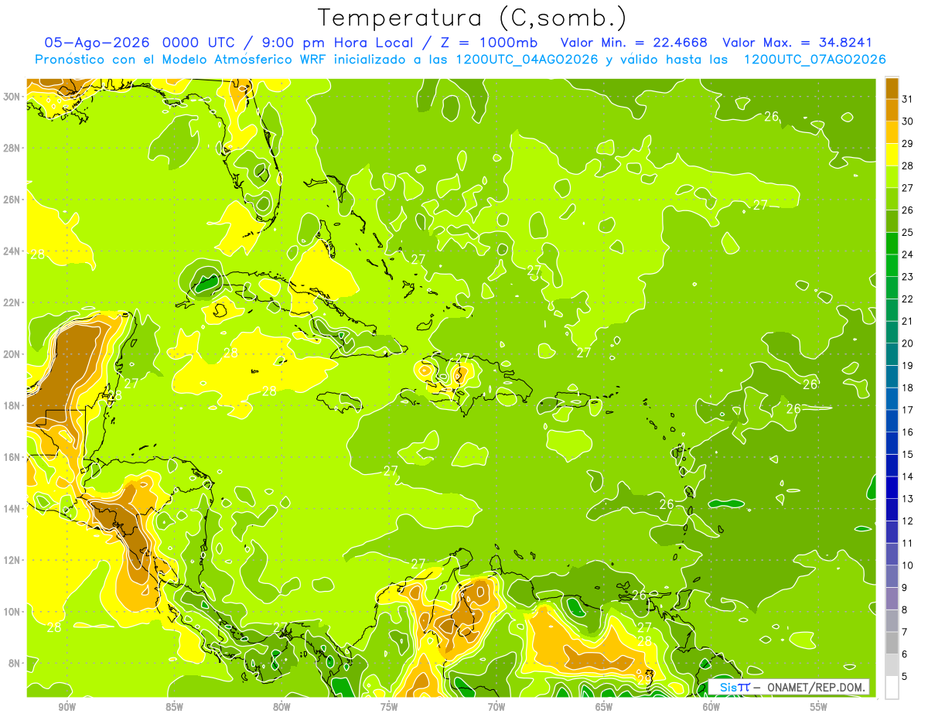Click the white swatch below legend label 5
The width and height of the screenshot is (928, 717).
pos(892,688)
